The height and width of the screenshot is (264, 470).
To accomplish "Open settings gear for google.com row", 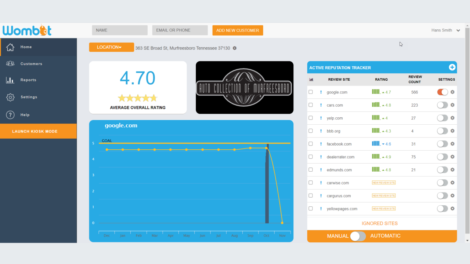I will [452, 92].
